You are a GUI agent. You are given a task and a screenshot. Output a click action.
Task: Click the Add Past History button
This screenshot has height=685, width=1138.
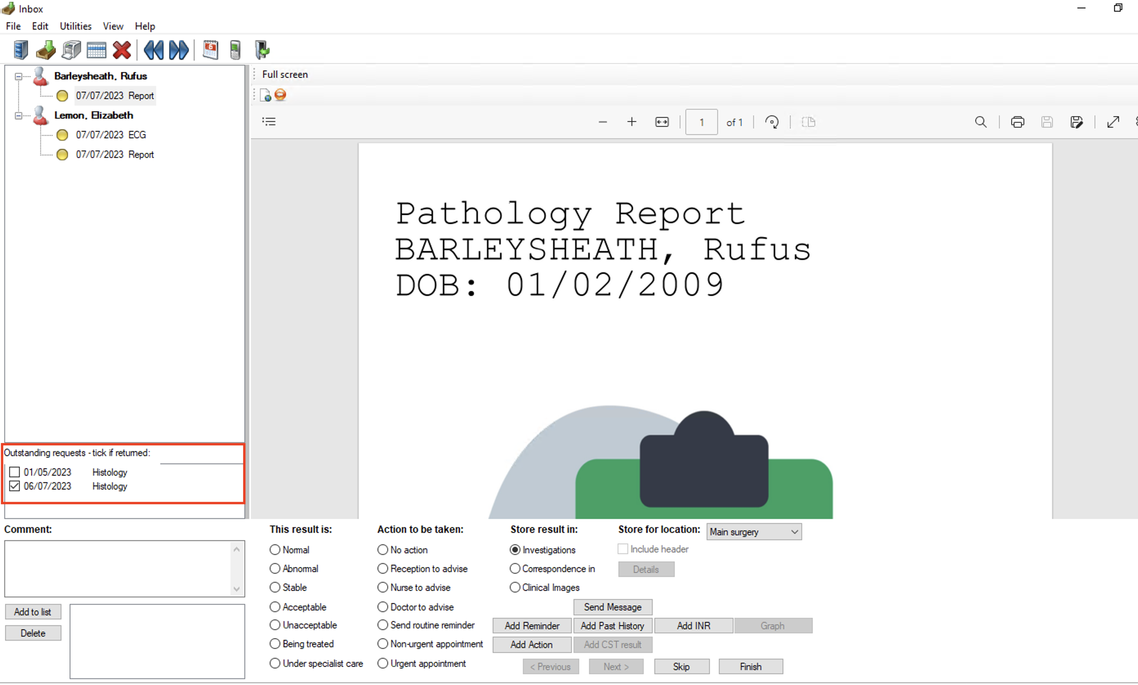point(612,625)
